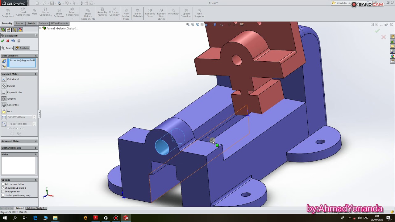
Task: Open File Explorer from Windows taskbar
Action: 55,218
